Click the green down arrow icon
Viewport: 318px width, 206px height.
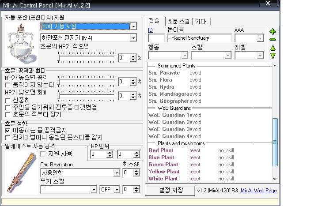point(273,56)
